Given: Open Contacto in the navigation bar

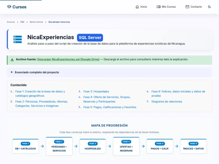Looking at the screenshot, I should (x=194, y=7).
